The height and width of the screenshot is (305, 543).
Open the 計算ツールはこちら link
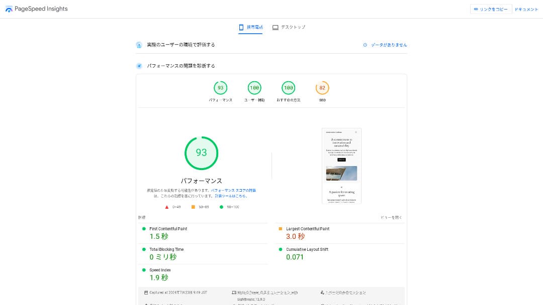pyautogui.click(x=231, y=196)
